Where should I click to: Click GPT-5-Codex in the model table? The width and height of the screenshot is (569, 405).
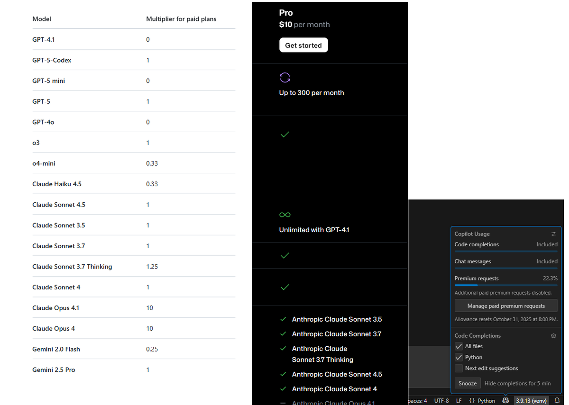click(52, 60)
